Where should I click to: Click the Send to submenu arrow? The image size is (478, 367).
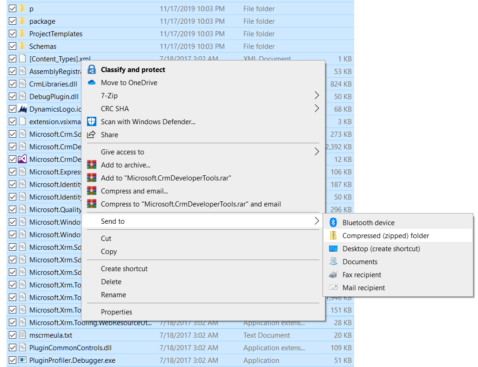click(317, 221)
